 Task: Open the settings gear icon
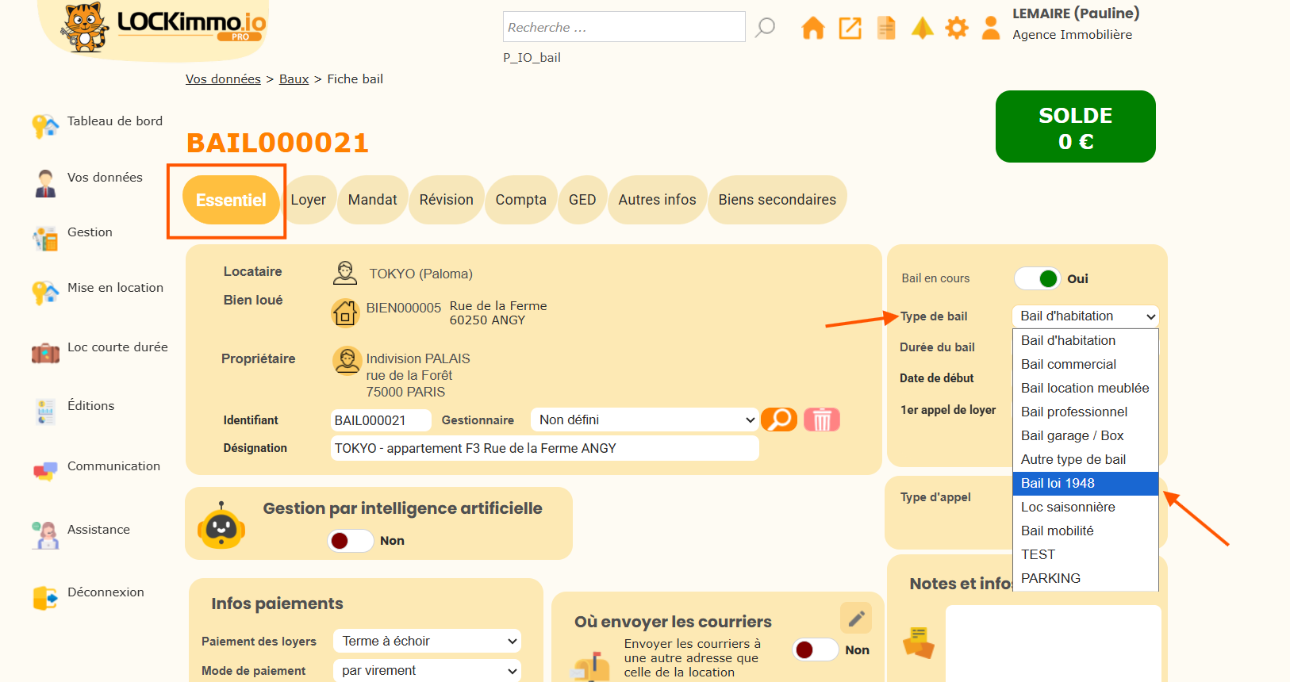click(x=957, y=29)
